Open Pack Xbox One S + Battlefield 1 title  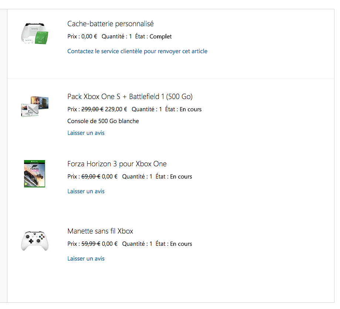(x=130, y=96)
